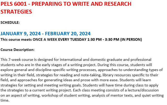Click the word "STRATEGIES" in the heading
167x105 pixels.
pyautogui.click(x=16, y=12)
